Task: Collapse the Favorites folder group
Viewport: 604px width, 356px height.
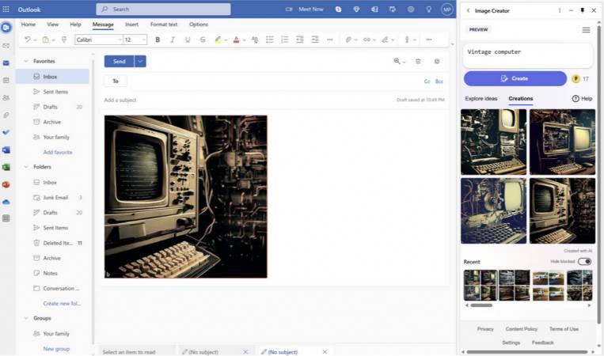Action: (26, 61)
